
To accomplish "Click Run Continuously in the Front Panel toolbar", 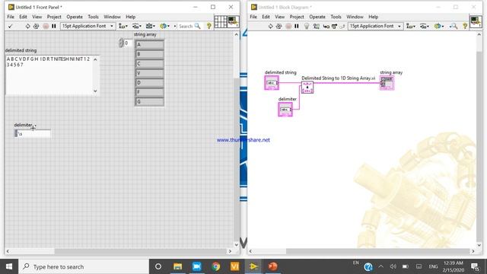I will click(36, 26).
